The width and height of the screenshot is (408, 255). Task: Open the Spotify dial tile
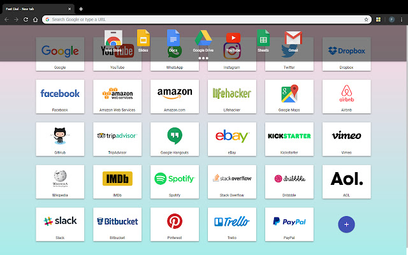pos(175,182)
